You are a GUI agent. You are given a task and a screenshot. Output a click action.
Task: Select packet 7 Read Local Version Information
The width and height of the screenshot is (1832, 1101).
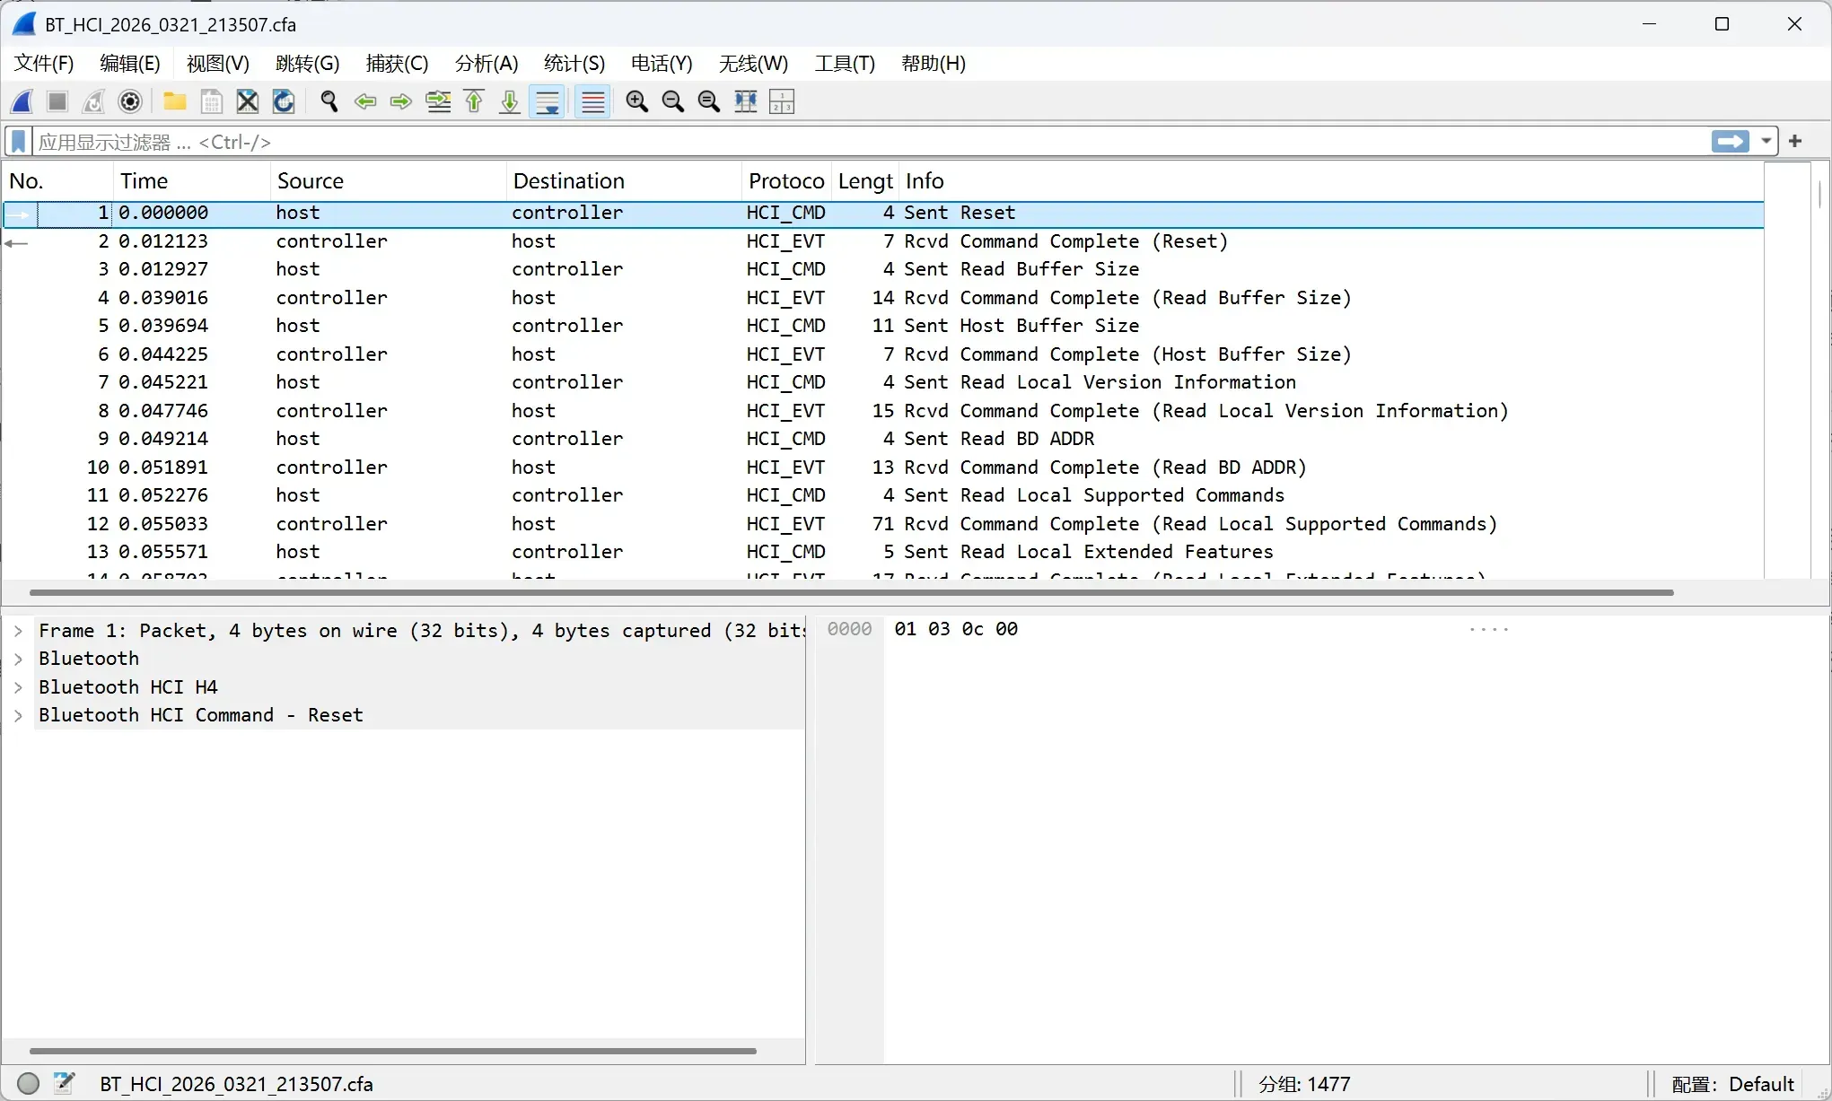coord(883,382)
